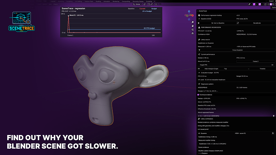Image resolution: width=276 pixels, height=155 pixels.
Task: Jump to worst regressed frame arrow
Action: pyautogui.click(x=274, y=116)
